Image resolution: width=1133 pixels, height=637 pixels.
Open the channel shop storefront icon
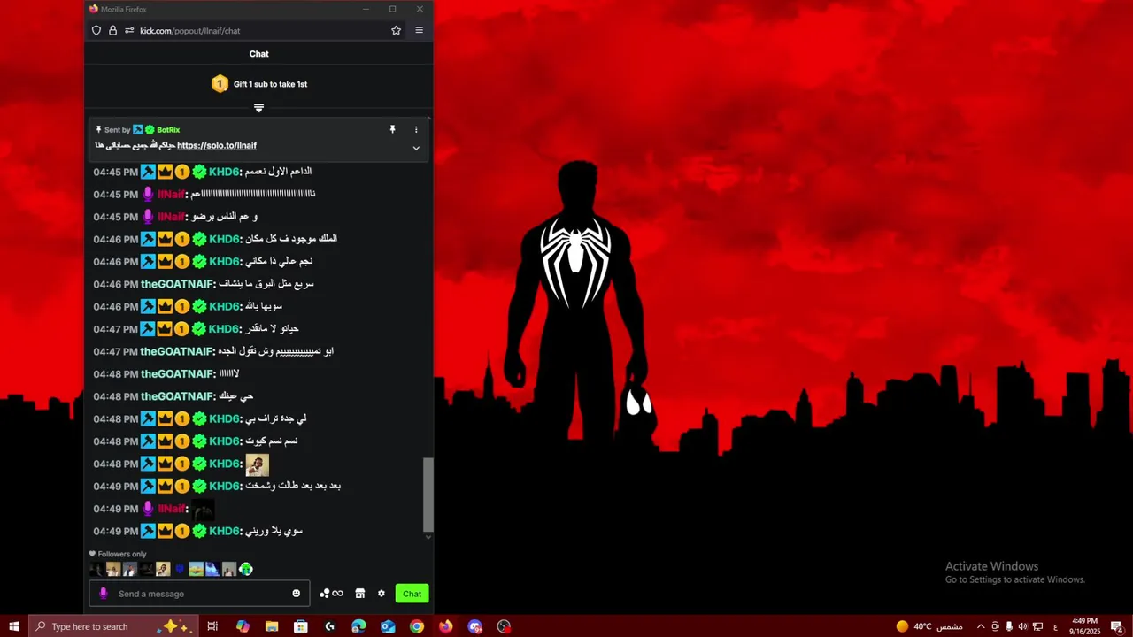(x=360, y=594)
